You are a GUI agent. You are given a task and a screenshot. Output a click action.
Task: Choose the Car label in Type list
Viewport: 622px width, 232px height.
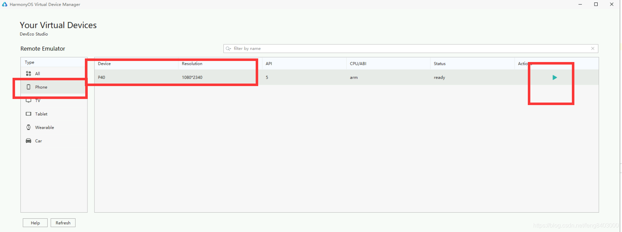click(38, 141)
